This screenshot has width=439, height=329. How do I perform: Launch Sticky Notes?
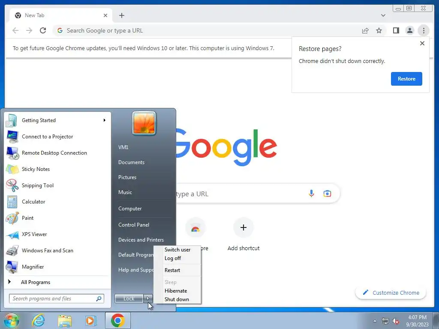pyautogui.click(x=57, y=169)
